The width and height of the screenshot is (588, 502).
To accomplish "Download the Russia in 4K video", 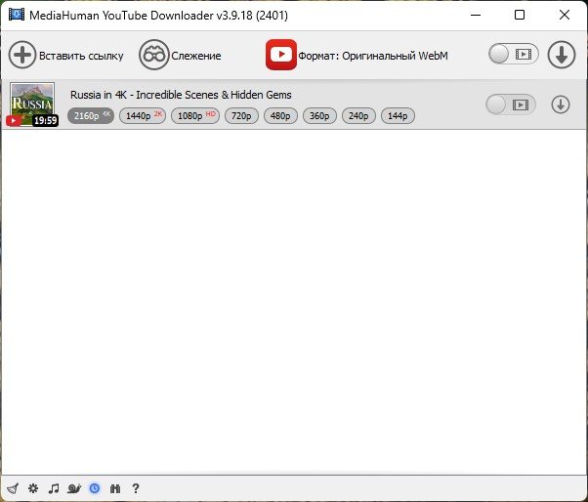I will click(x=561, y=105).
